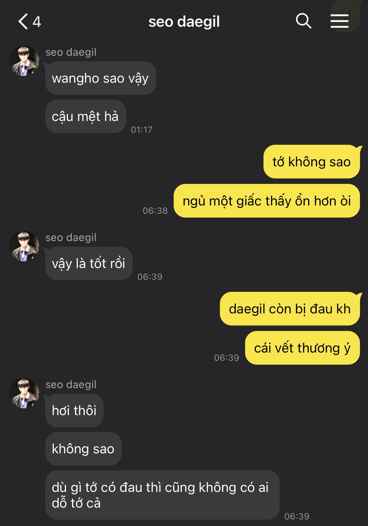
Task: Tap the unread count 4 beside back arrow
Action: 37,22
